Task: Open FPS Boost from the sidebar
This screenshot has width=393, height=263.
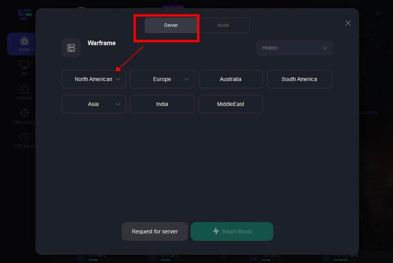Action: tap(24, 141)
